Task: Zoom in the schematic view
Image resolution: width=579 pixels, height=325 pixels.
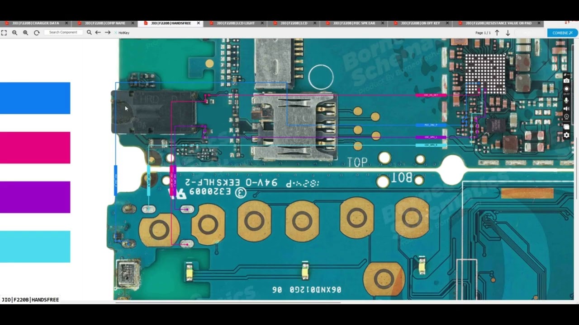Action: point(25,32)
